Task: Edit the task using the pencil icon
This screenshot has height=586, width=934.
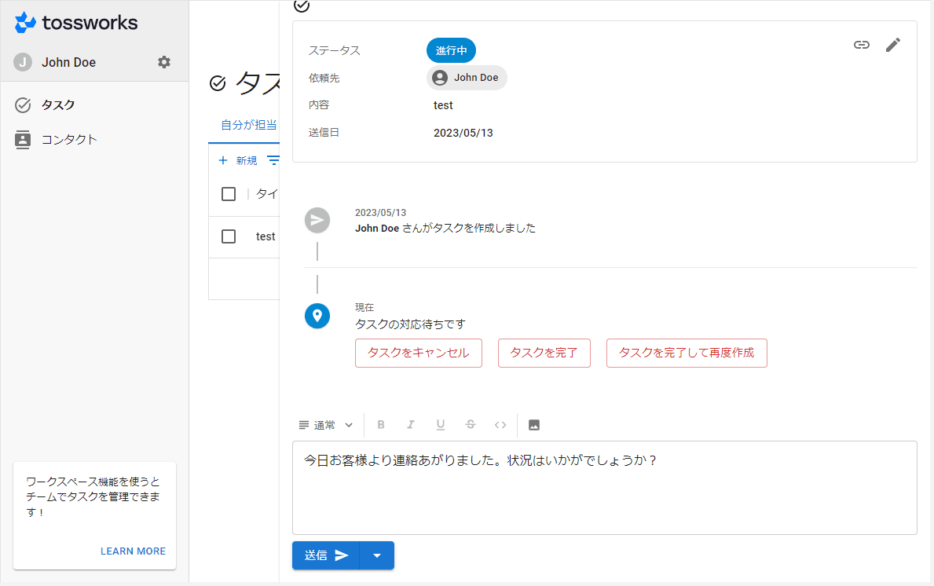Action: [x=892, y=45]
